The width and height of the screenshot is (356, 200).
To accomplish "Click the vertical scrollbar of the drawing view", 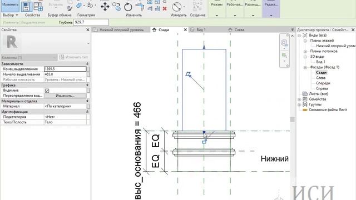I will point(292,119).
